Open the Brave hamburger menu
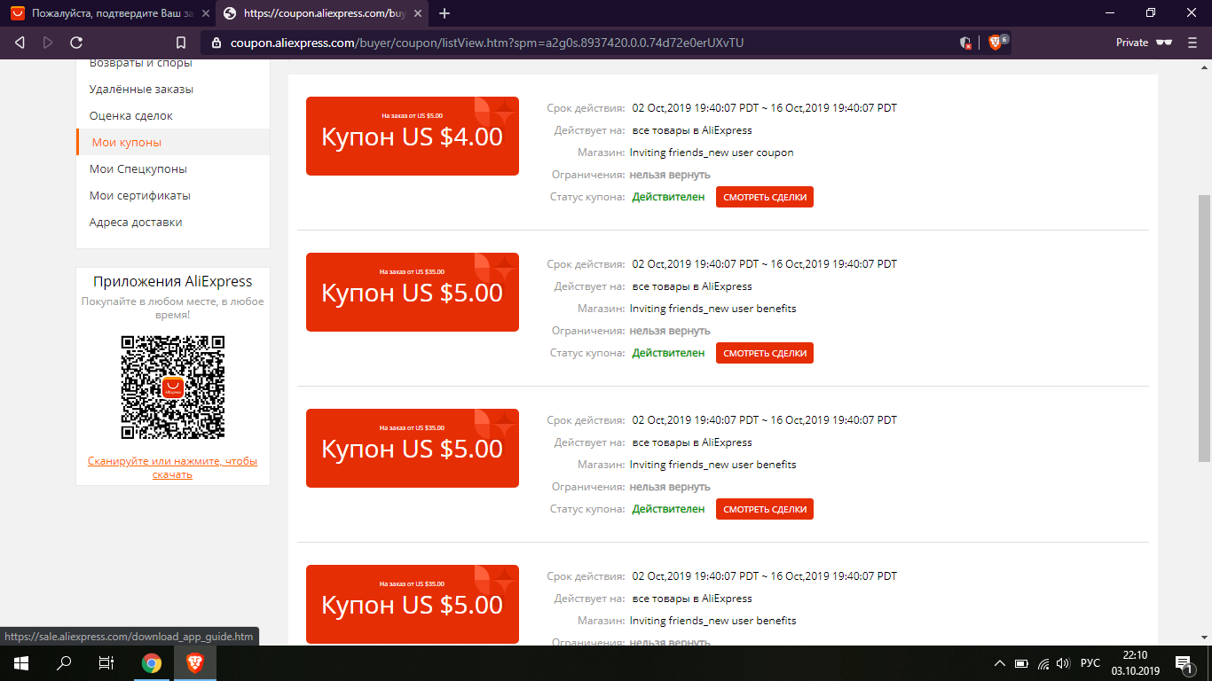 (1193, 43)
